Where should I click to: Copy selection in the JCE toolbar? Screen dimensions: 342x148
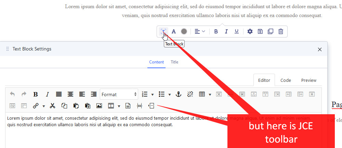[64, 106]
